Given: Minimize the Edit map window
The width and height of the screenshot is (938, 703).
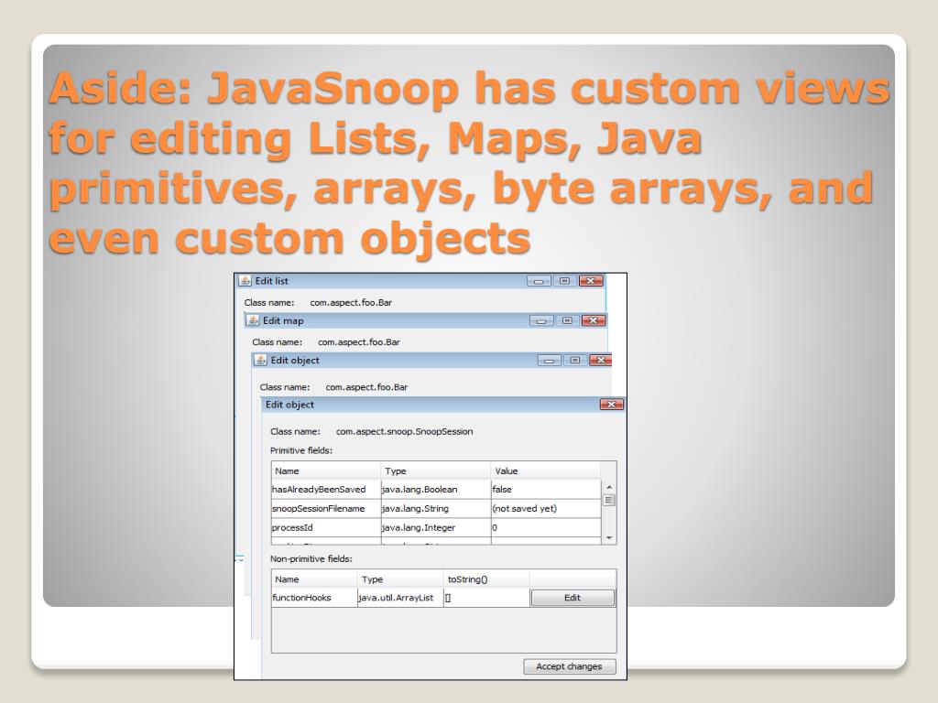Looking at the screenshot, I should pyautogui.click(x=540, y=321).
